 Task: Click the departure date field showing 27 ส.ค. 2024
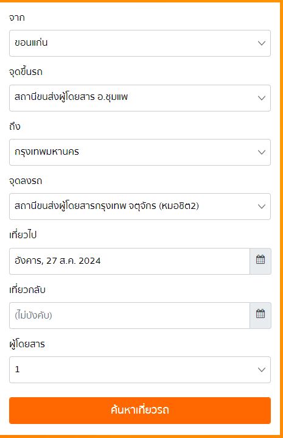click(x=130, y=261)
